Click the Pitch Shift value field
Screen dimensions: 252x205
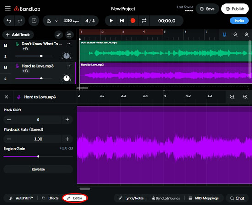38,120
